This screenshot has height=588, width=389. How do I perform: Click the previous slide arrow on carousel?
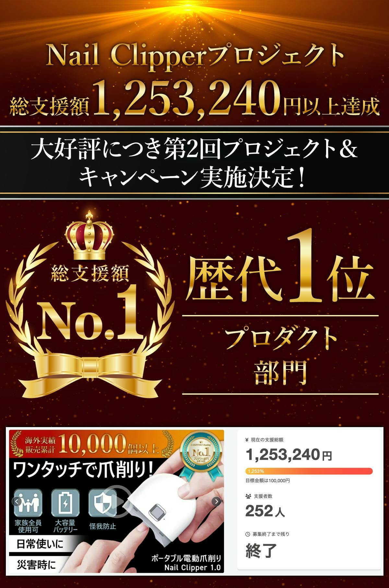17,502
